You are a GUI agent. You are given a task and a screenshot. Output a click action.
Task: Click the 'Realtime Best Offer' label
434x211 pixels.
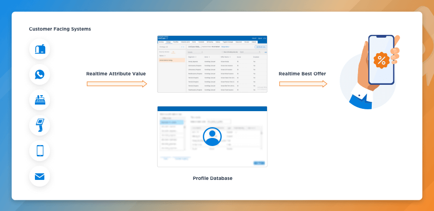click(x=302, y=74)
